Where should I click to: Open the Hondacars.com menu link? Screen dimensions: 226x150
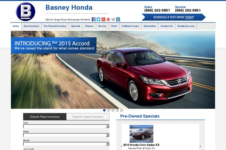[186, 26]
